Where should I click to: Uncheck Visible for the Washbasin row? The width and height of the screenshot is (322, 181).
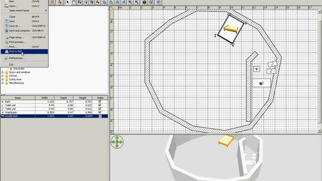(100, 112)
